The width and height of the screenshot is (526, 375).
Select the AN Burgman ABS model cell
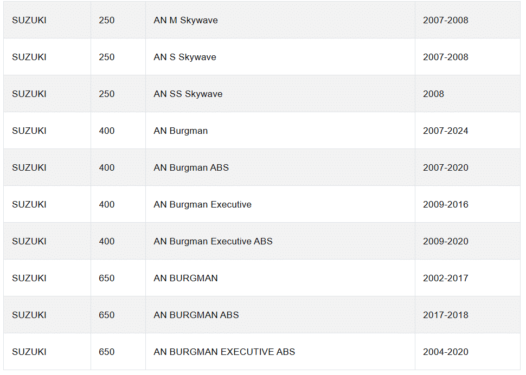pyautogui.click(x=191, y=167)
